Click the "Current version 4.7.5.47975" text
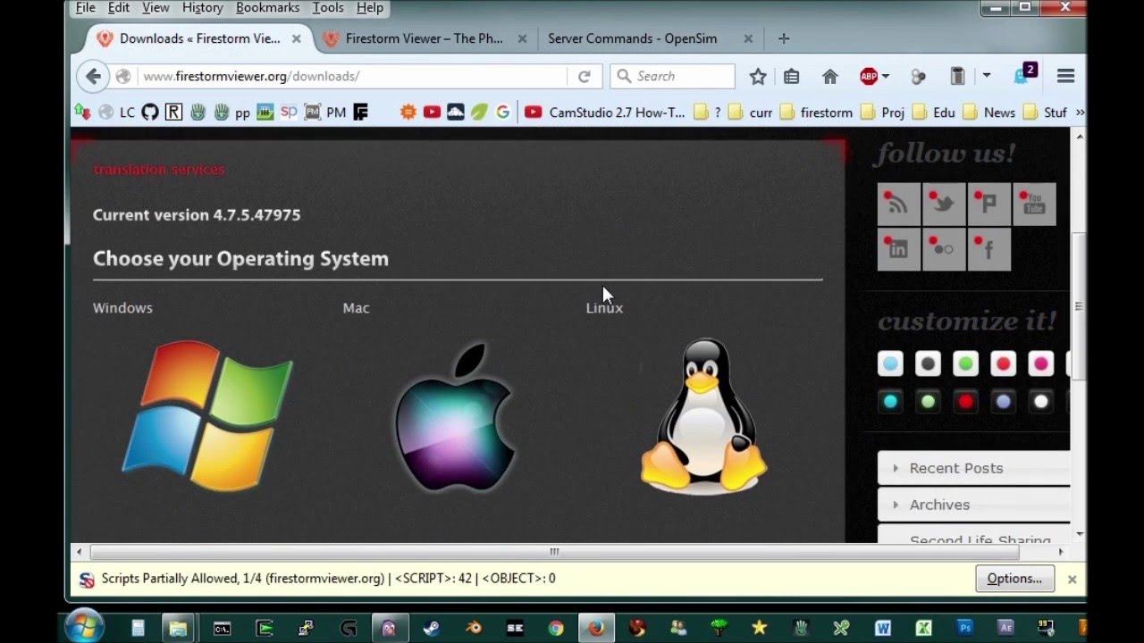This screenshot has height=643, width=1144. pyautogui.click(x=197, y=215)
